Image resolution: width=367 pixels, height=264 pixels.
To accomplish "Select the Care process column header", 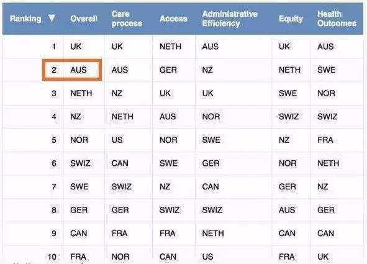I will click(127, 19).
